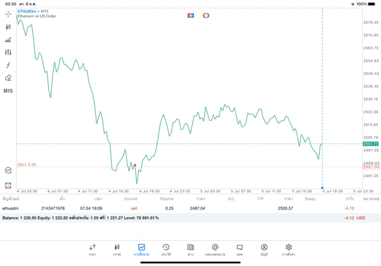Viewport: 381px width, 266px height.
Task: Open the News (ข่าว) tab
Action: [x=190, y=249]
